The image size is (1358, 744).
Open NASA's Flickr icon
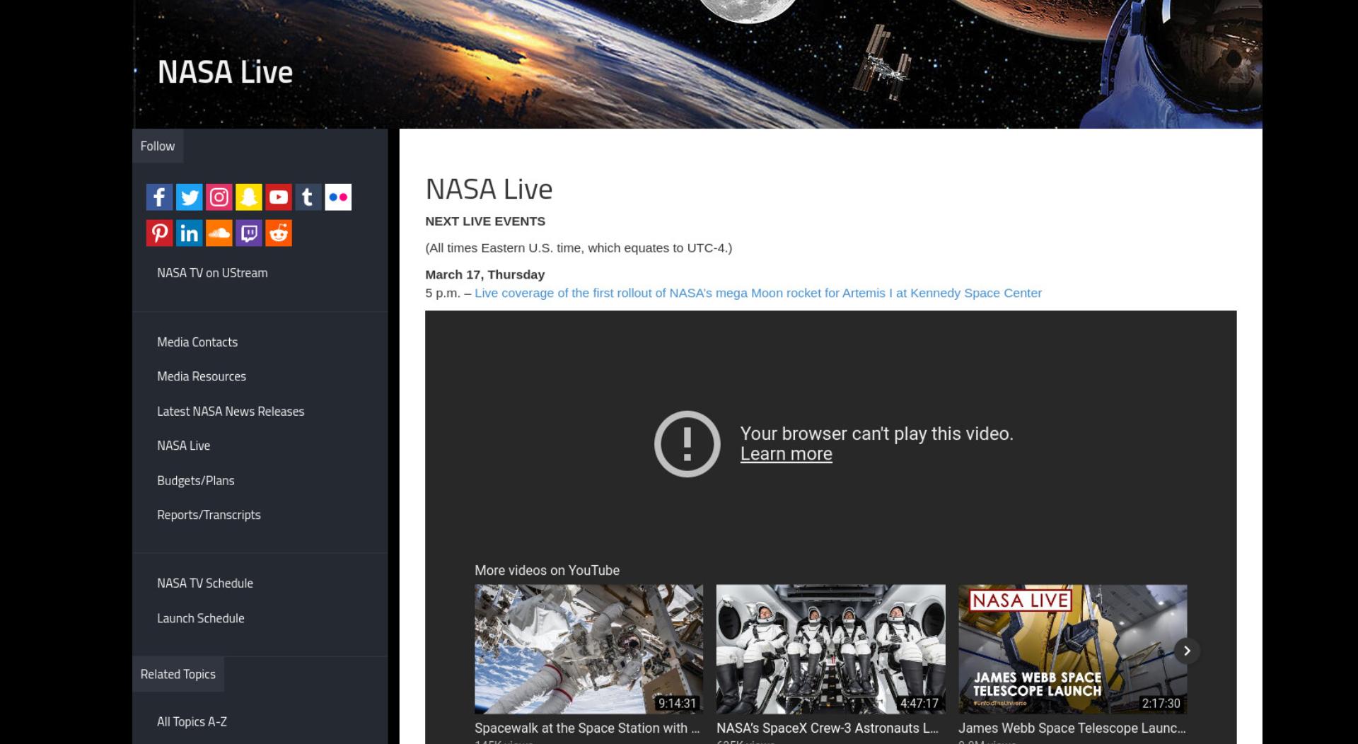[338, 197]
